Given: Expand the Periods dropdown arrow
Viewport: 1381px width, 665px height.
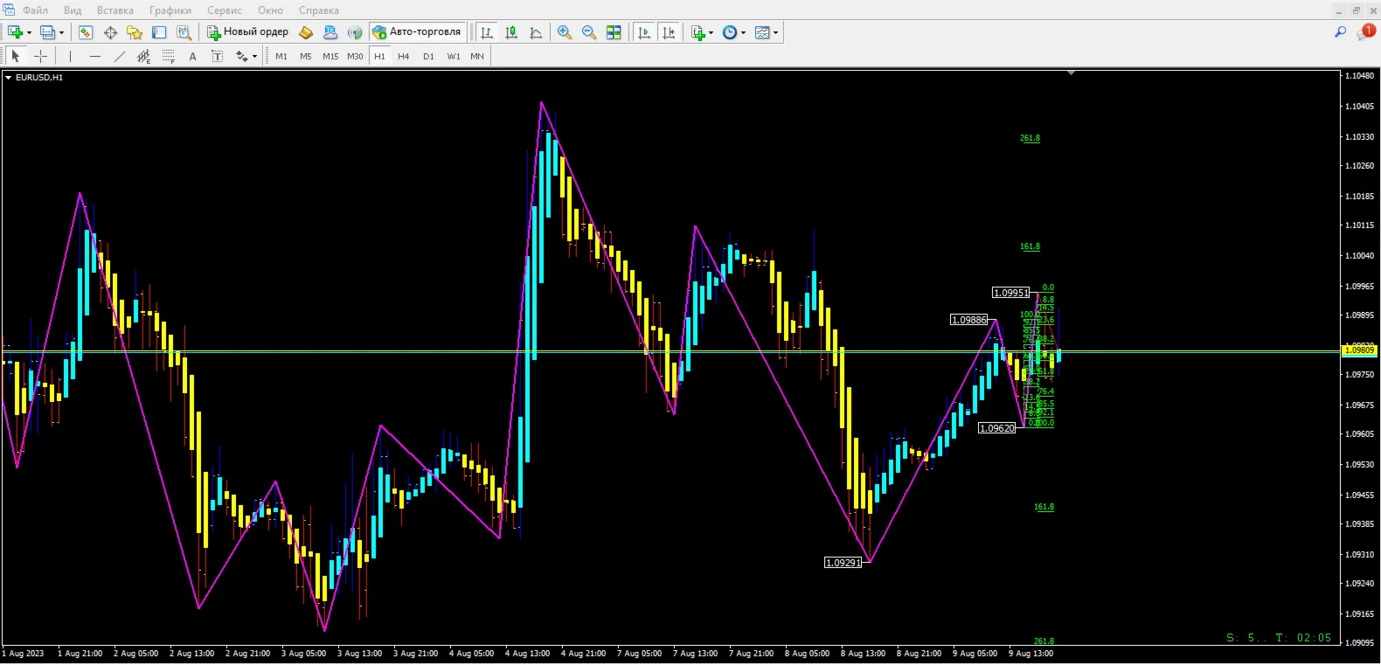Looking at the screenshot, I should (x=743, y=33).
